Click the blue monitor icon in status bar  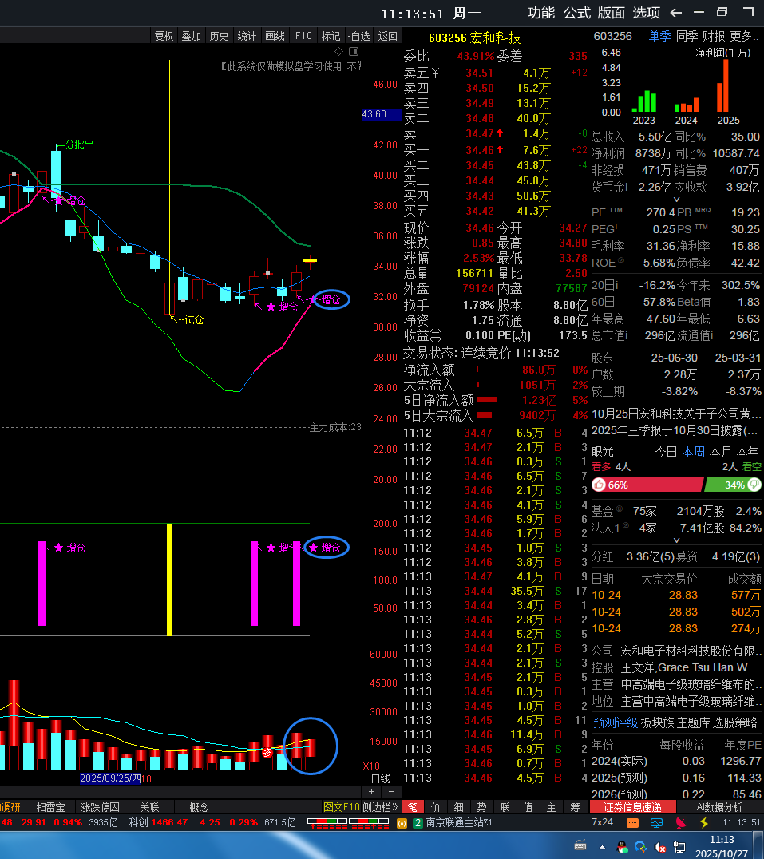[x=656, y=822]
